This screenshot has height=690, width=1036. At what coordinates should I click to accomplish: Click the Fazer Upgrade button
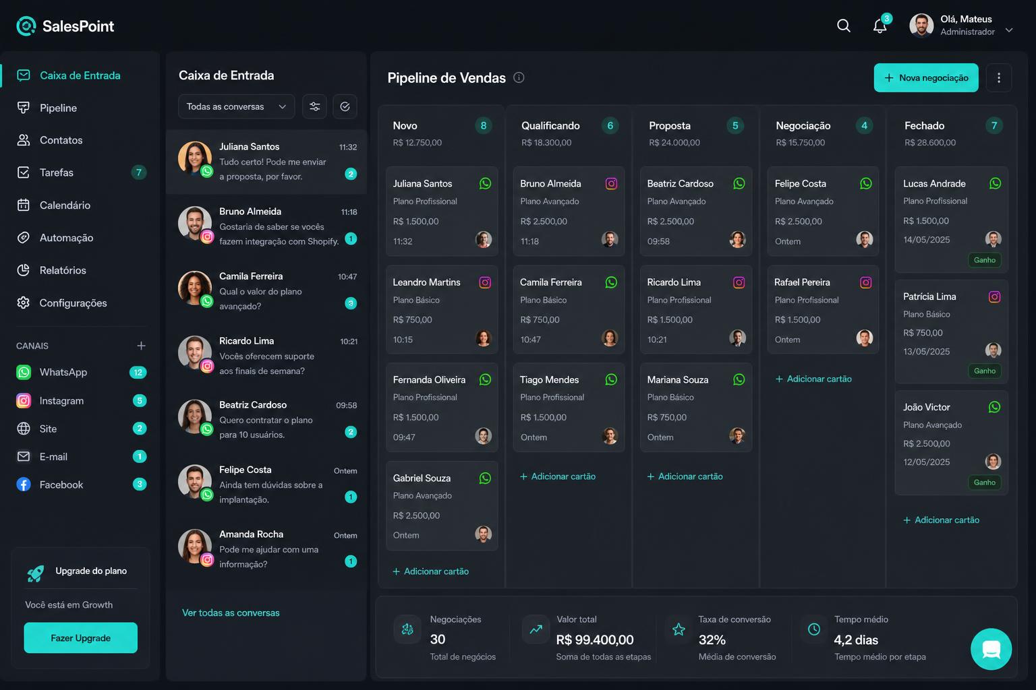click(81, 638)
